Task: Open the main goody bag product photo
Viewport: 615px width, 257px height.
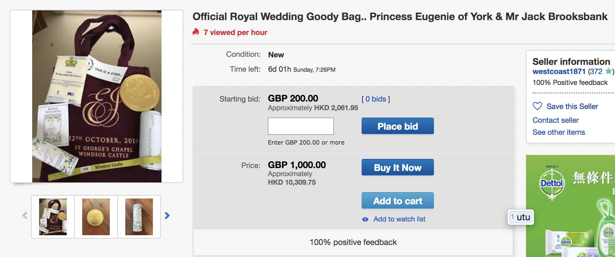Action: click(x=97, y=96)
